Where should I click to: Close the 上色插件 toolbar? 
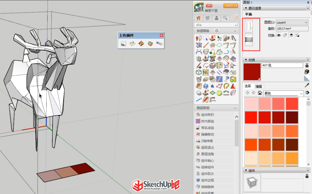click(161, 35)
